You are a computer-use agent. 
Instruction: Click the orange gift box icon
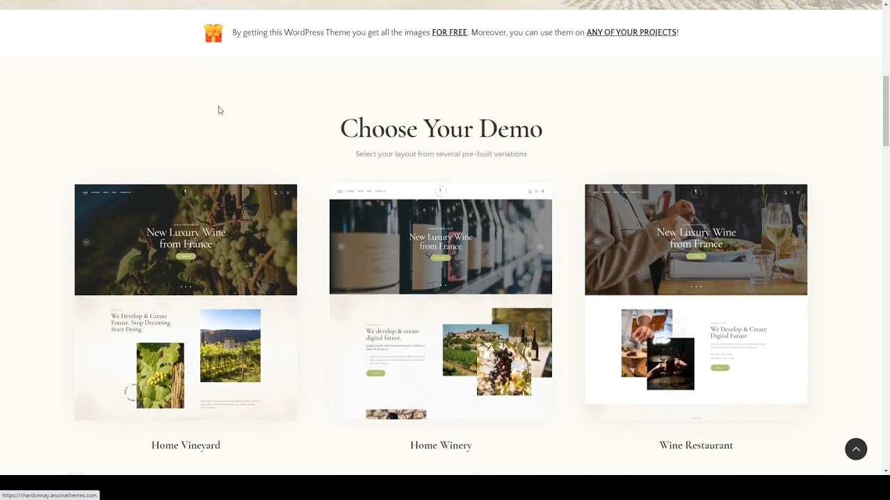point(213,33)
